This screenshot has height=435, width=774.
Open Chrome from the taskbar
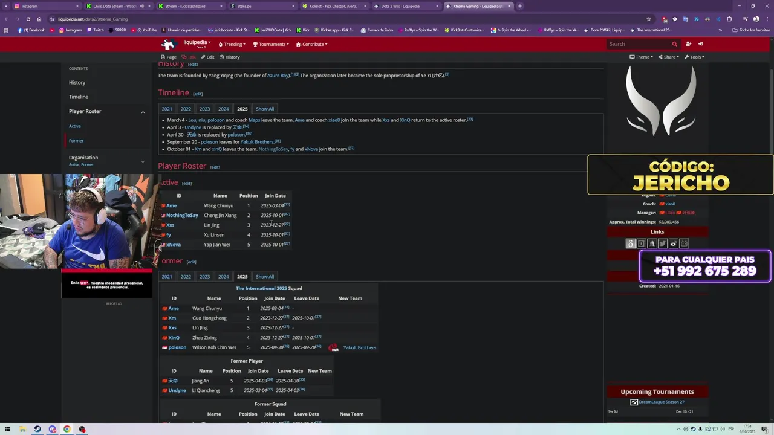[67, 429]
